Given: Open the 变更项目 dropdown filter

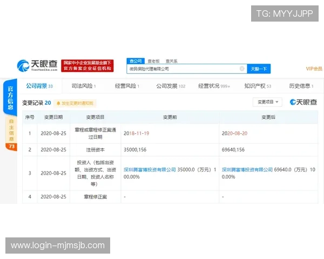Looking at the screenshot, I should pos(267,102).
